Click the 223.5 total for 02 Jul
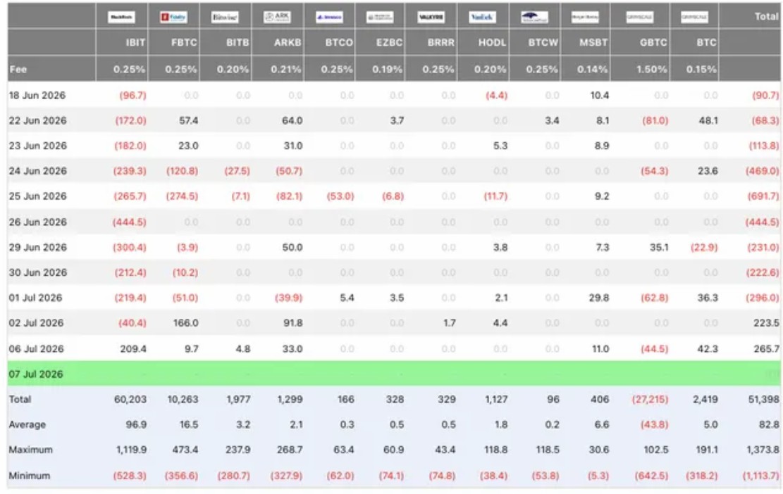The height and width of the screenshot is (494, 783). [767, 323]
